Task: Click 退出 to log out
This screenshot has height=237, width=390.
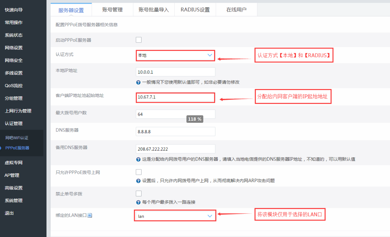Action: [x=9, y=213]
